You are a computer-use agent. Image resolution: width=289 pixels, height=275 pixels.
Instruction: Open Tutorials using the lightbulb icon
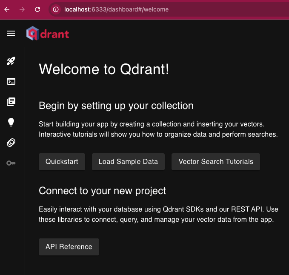pos(11,122)
